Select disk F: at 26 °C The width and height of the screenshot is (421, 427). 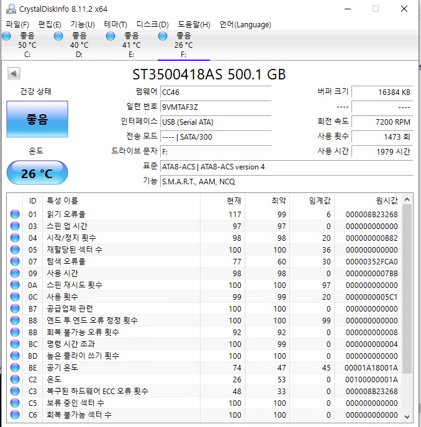(x=184, y=45)
